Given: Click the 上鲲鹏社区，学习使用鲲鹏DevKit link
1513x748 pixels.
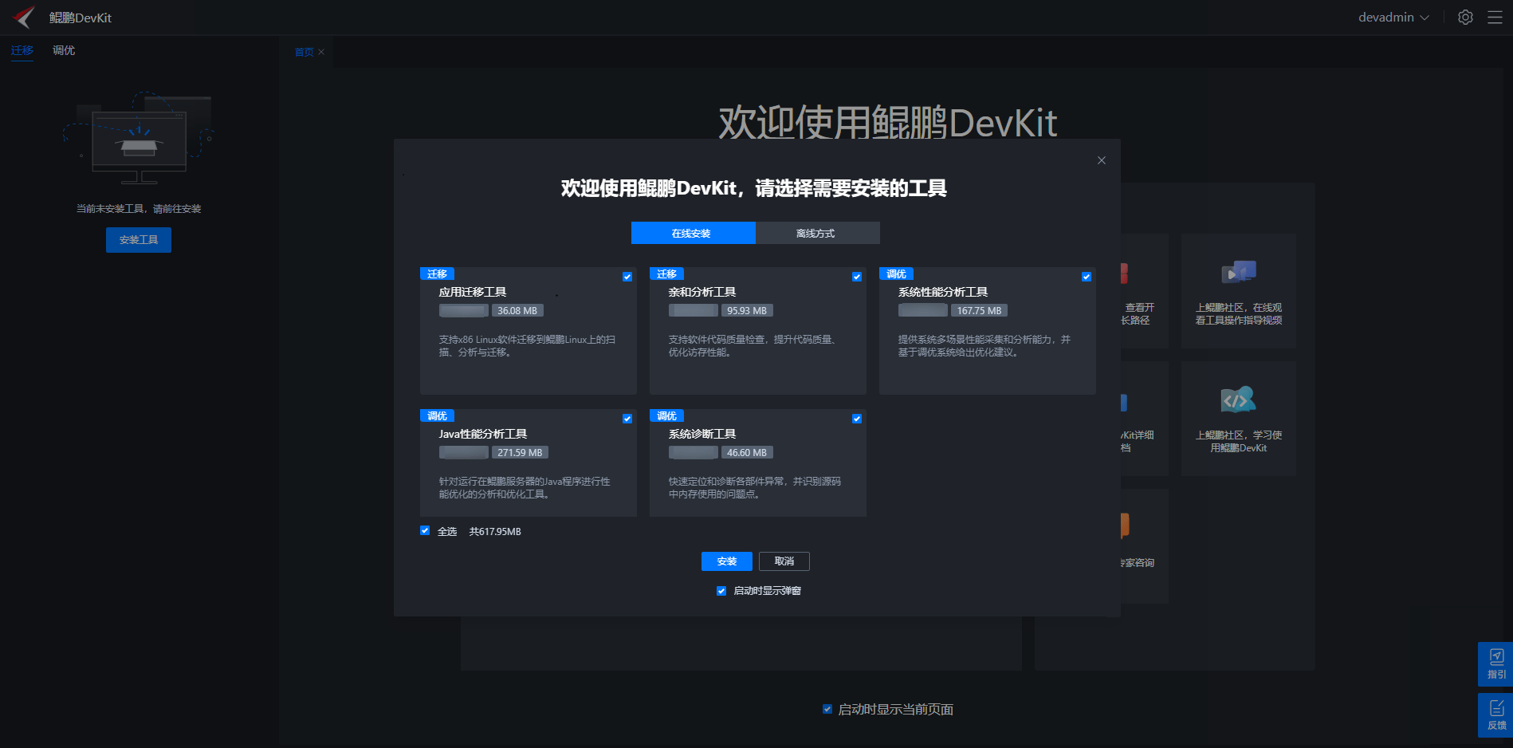Looking at the screenshot, I should 1239,441.
